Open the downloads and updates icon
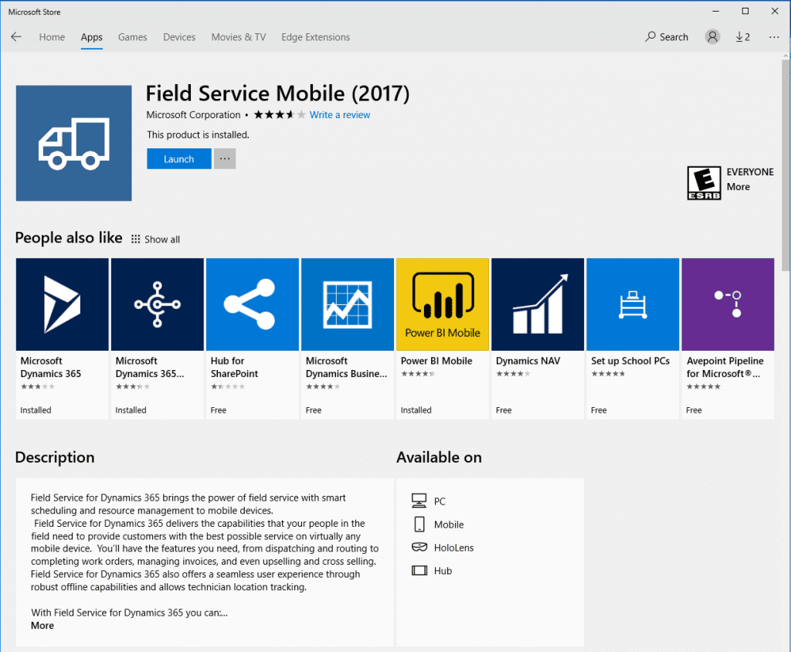Image resolution: width=791 pixels, height=652 pixels. (x=742, y=37)
